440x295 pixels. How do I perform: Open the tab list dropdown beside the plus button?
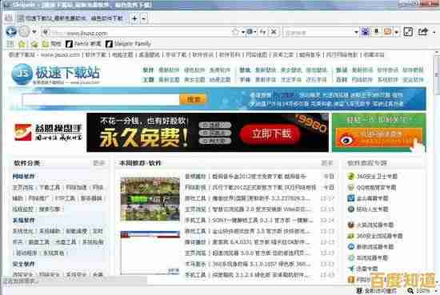tap(144, 19)
